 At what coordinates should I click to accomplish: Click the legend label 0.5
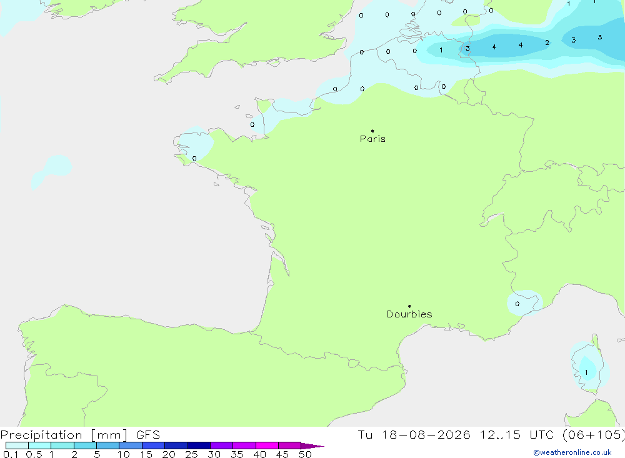click(34, 454)
